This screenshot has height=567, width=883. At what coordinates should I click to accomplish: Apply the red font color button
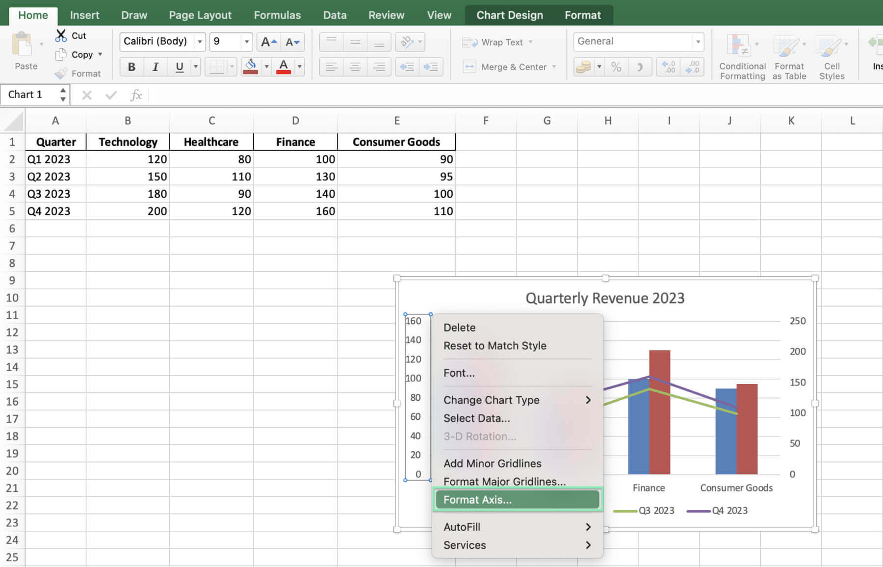click(284, 67)
